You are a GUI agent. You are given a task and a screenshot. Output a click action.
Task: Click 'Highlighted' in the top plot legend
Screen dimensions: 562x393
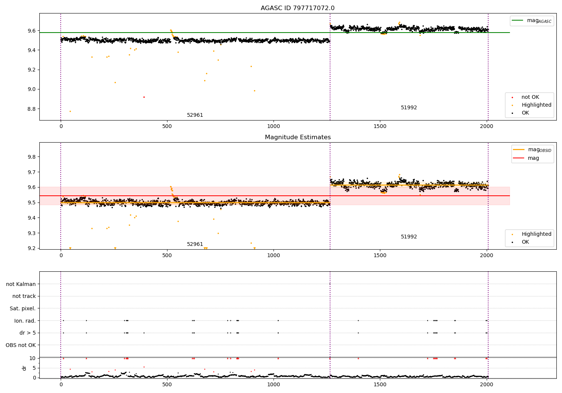(537, 105)
